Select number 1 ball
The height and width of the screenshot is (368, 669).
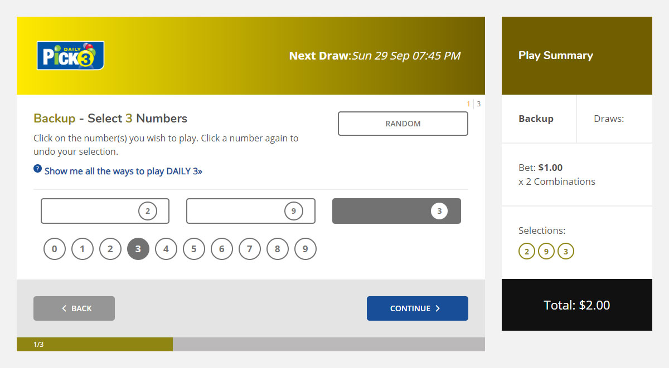tap(83, 249)
